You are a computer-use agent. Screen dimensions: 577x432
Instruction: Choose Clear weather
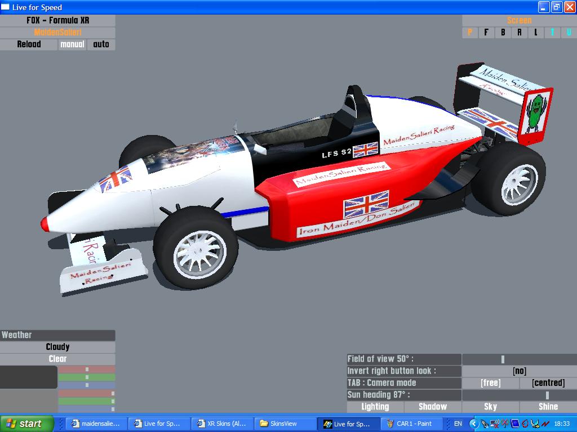point(58,359)
